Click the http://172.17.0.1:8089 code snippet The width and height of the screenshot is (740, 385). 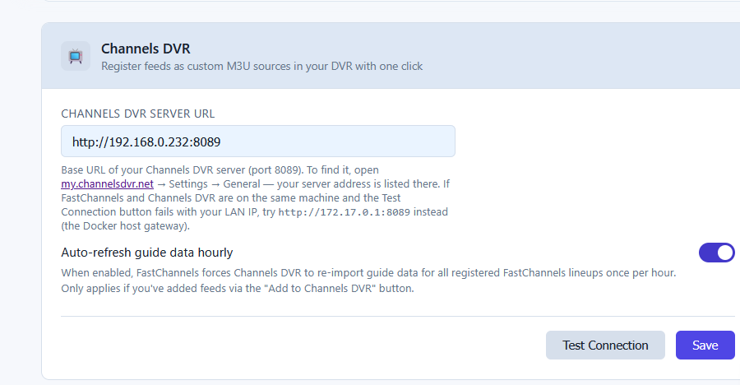(344, 212)
